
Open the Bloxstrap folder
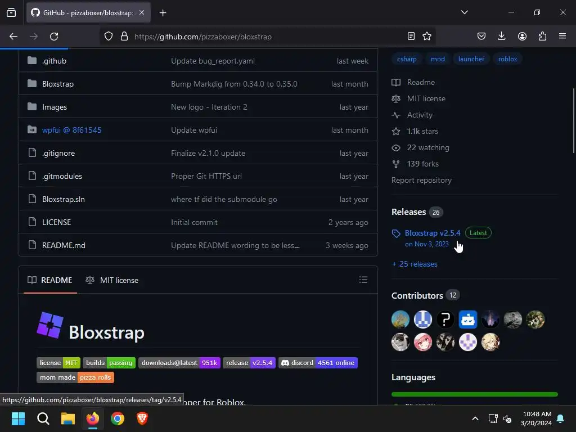tap(58, 84)
